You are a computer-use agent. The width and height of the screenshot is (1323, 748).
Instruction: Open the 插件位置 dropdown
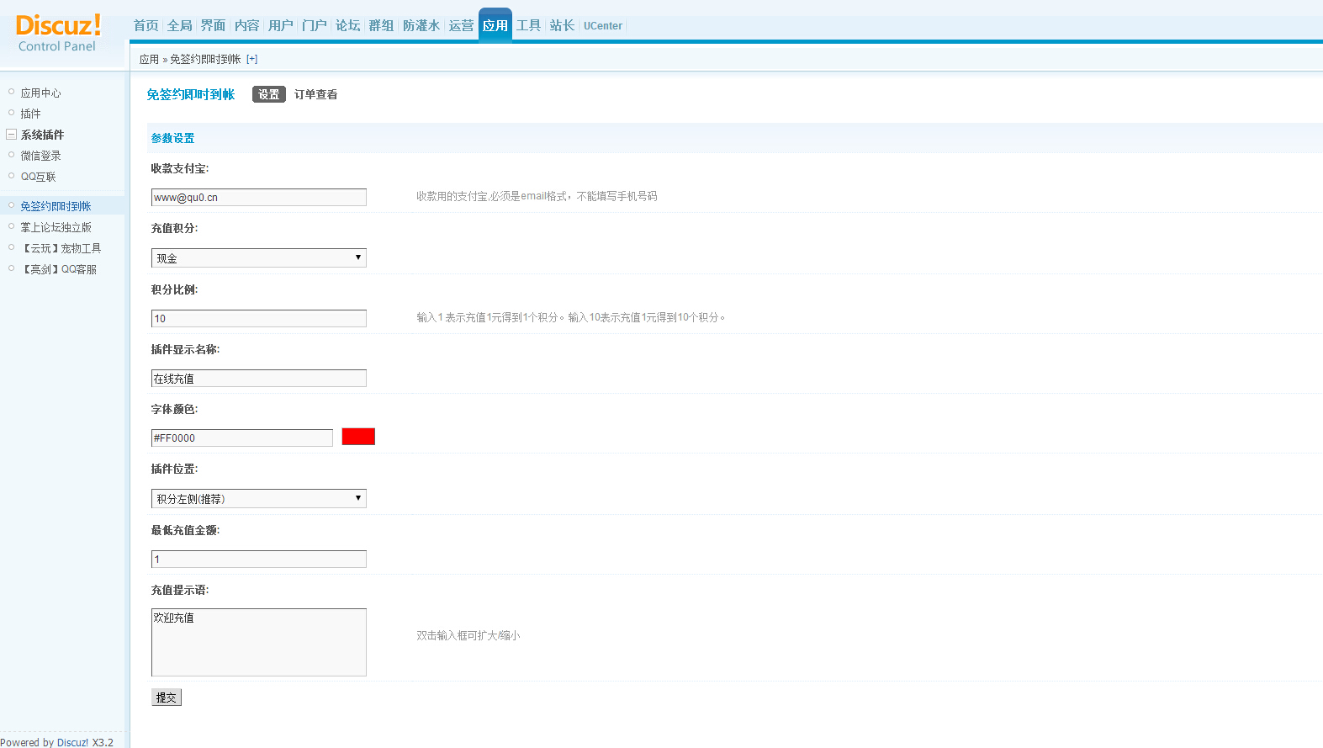[258, 499]
